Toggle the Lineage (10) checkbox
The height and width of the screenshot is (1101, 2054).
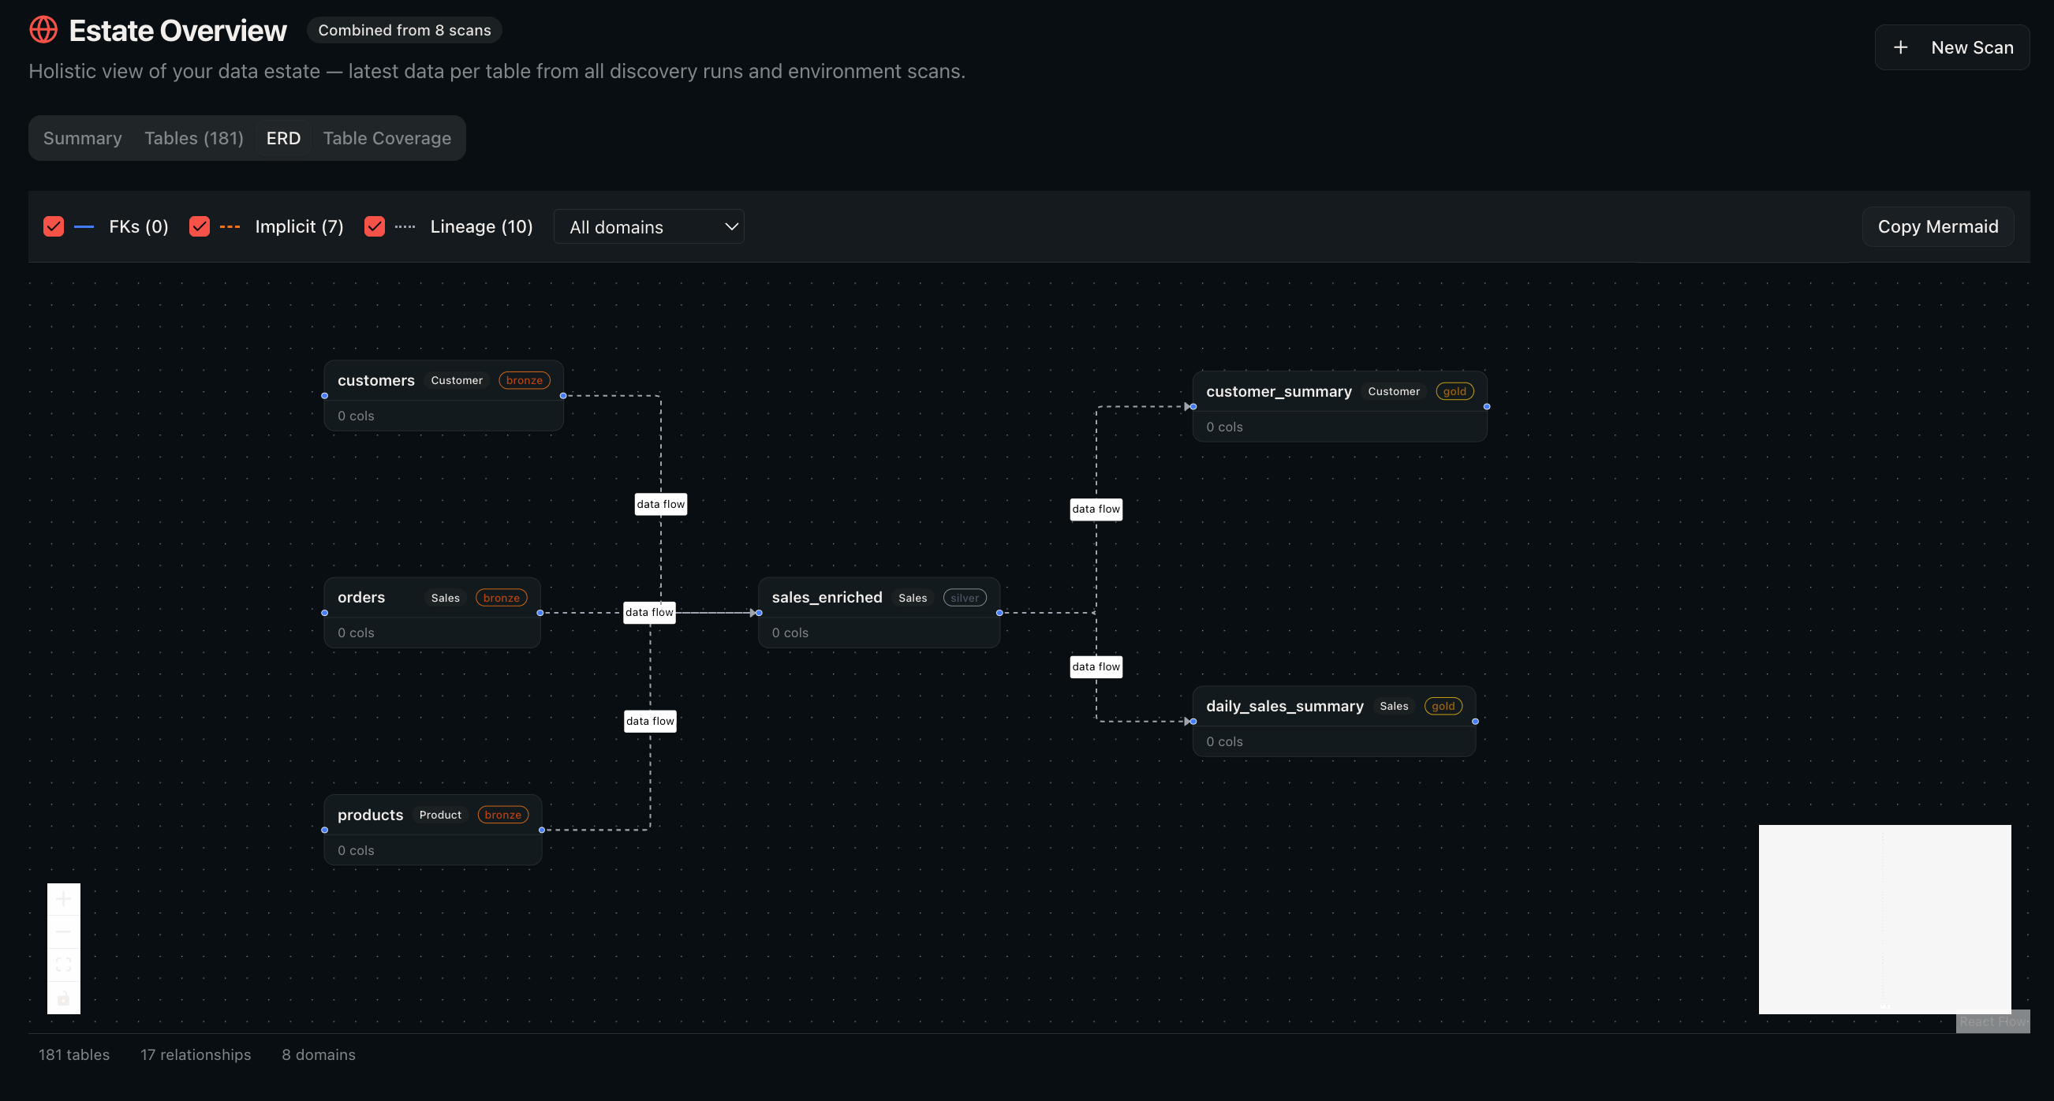(375, 226)
